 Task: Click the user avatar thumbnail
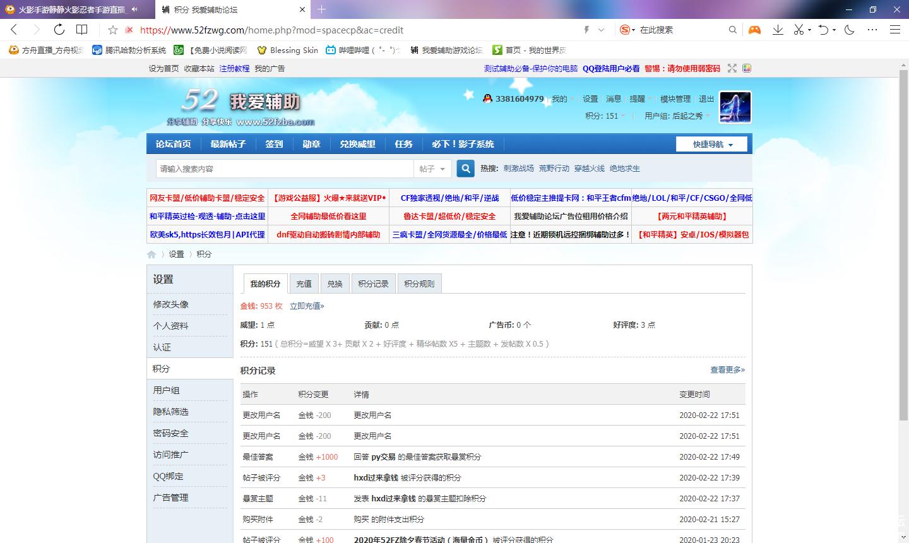coord(735,107)
